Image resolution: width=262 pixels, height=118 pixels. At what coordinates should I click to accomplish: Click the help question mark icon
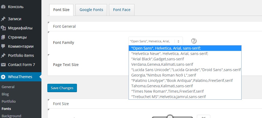[x=194, y=41]
